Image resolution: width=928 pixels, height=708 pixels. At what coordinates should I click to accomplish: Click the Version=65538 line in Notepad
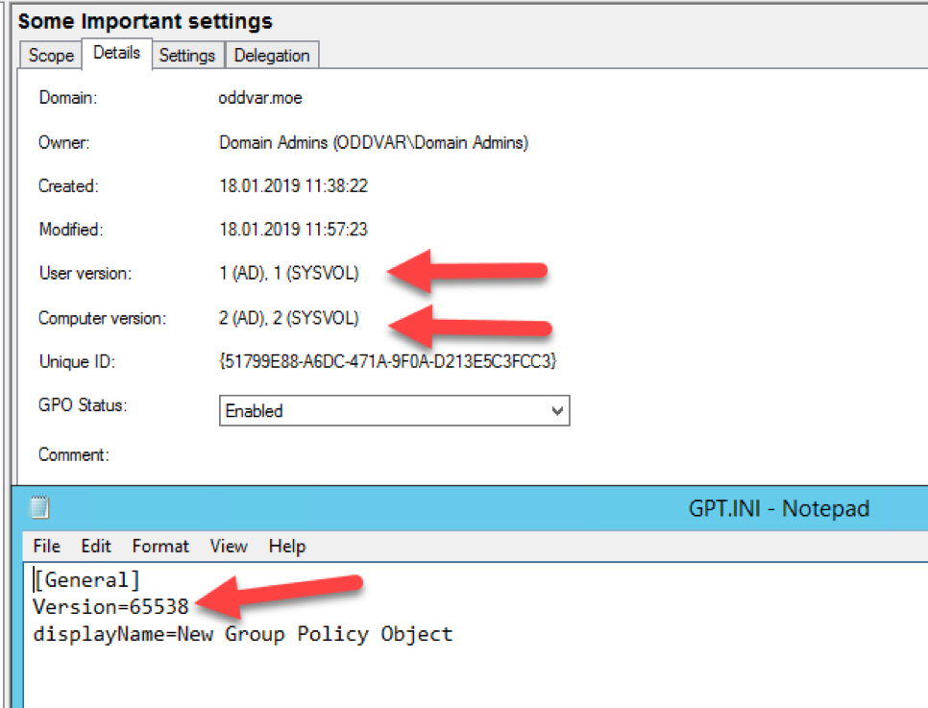[x=110, y=607]
